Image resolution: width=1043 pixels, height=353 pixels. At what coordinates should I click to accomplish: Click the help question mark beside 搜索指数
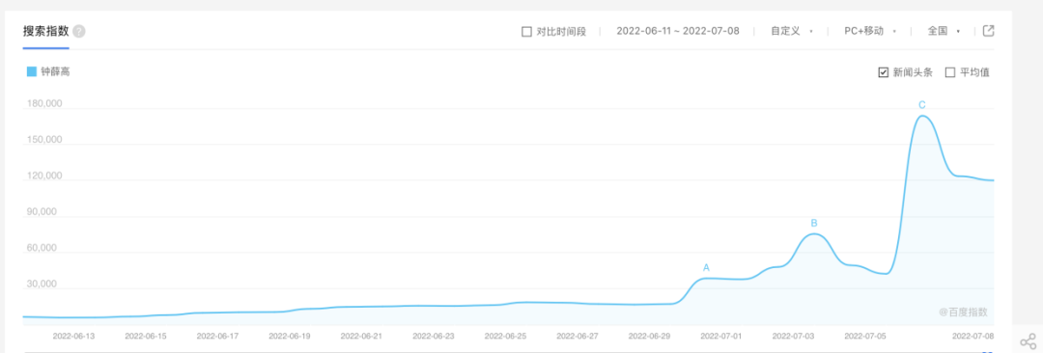[x=79, y=31]
